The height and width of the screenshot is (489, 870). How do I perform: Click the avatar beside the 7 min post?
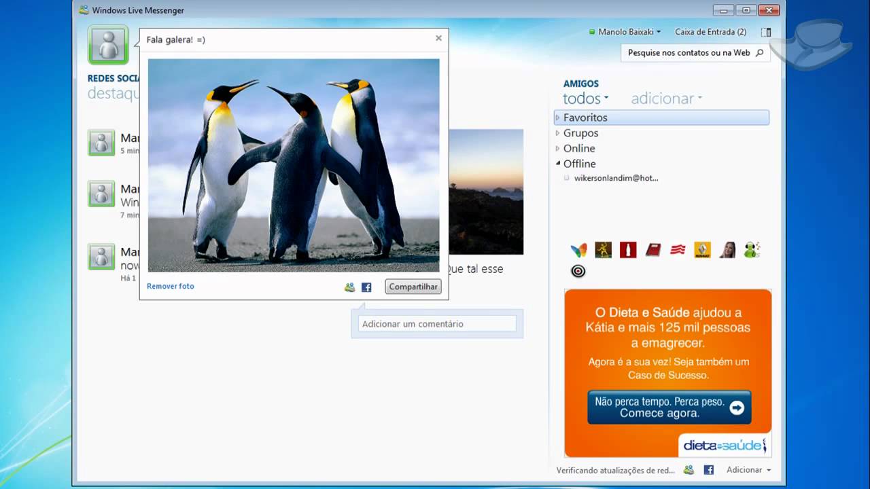[101, 194]
